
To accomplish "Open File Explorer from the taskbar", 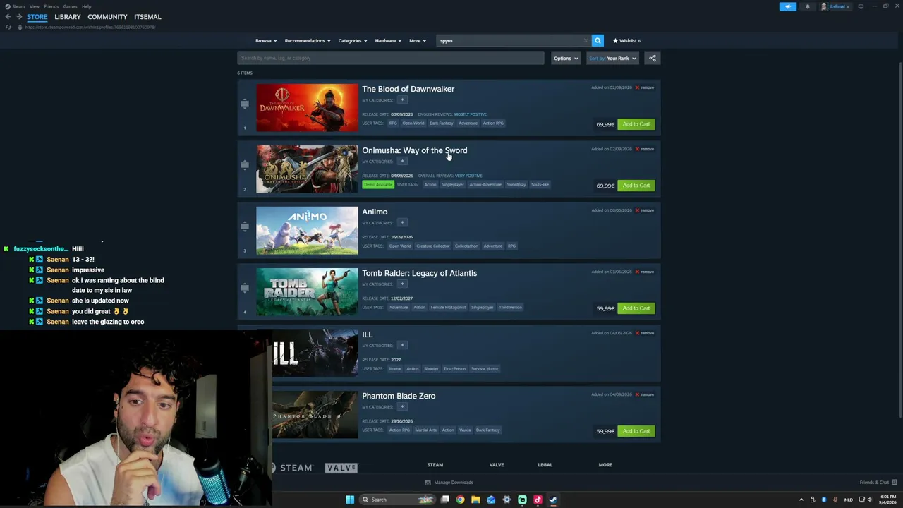I will point(475,500).
